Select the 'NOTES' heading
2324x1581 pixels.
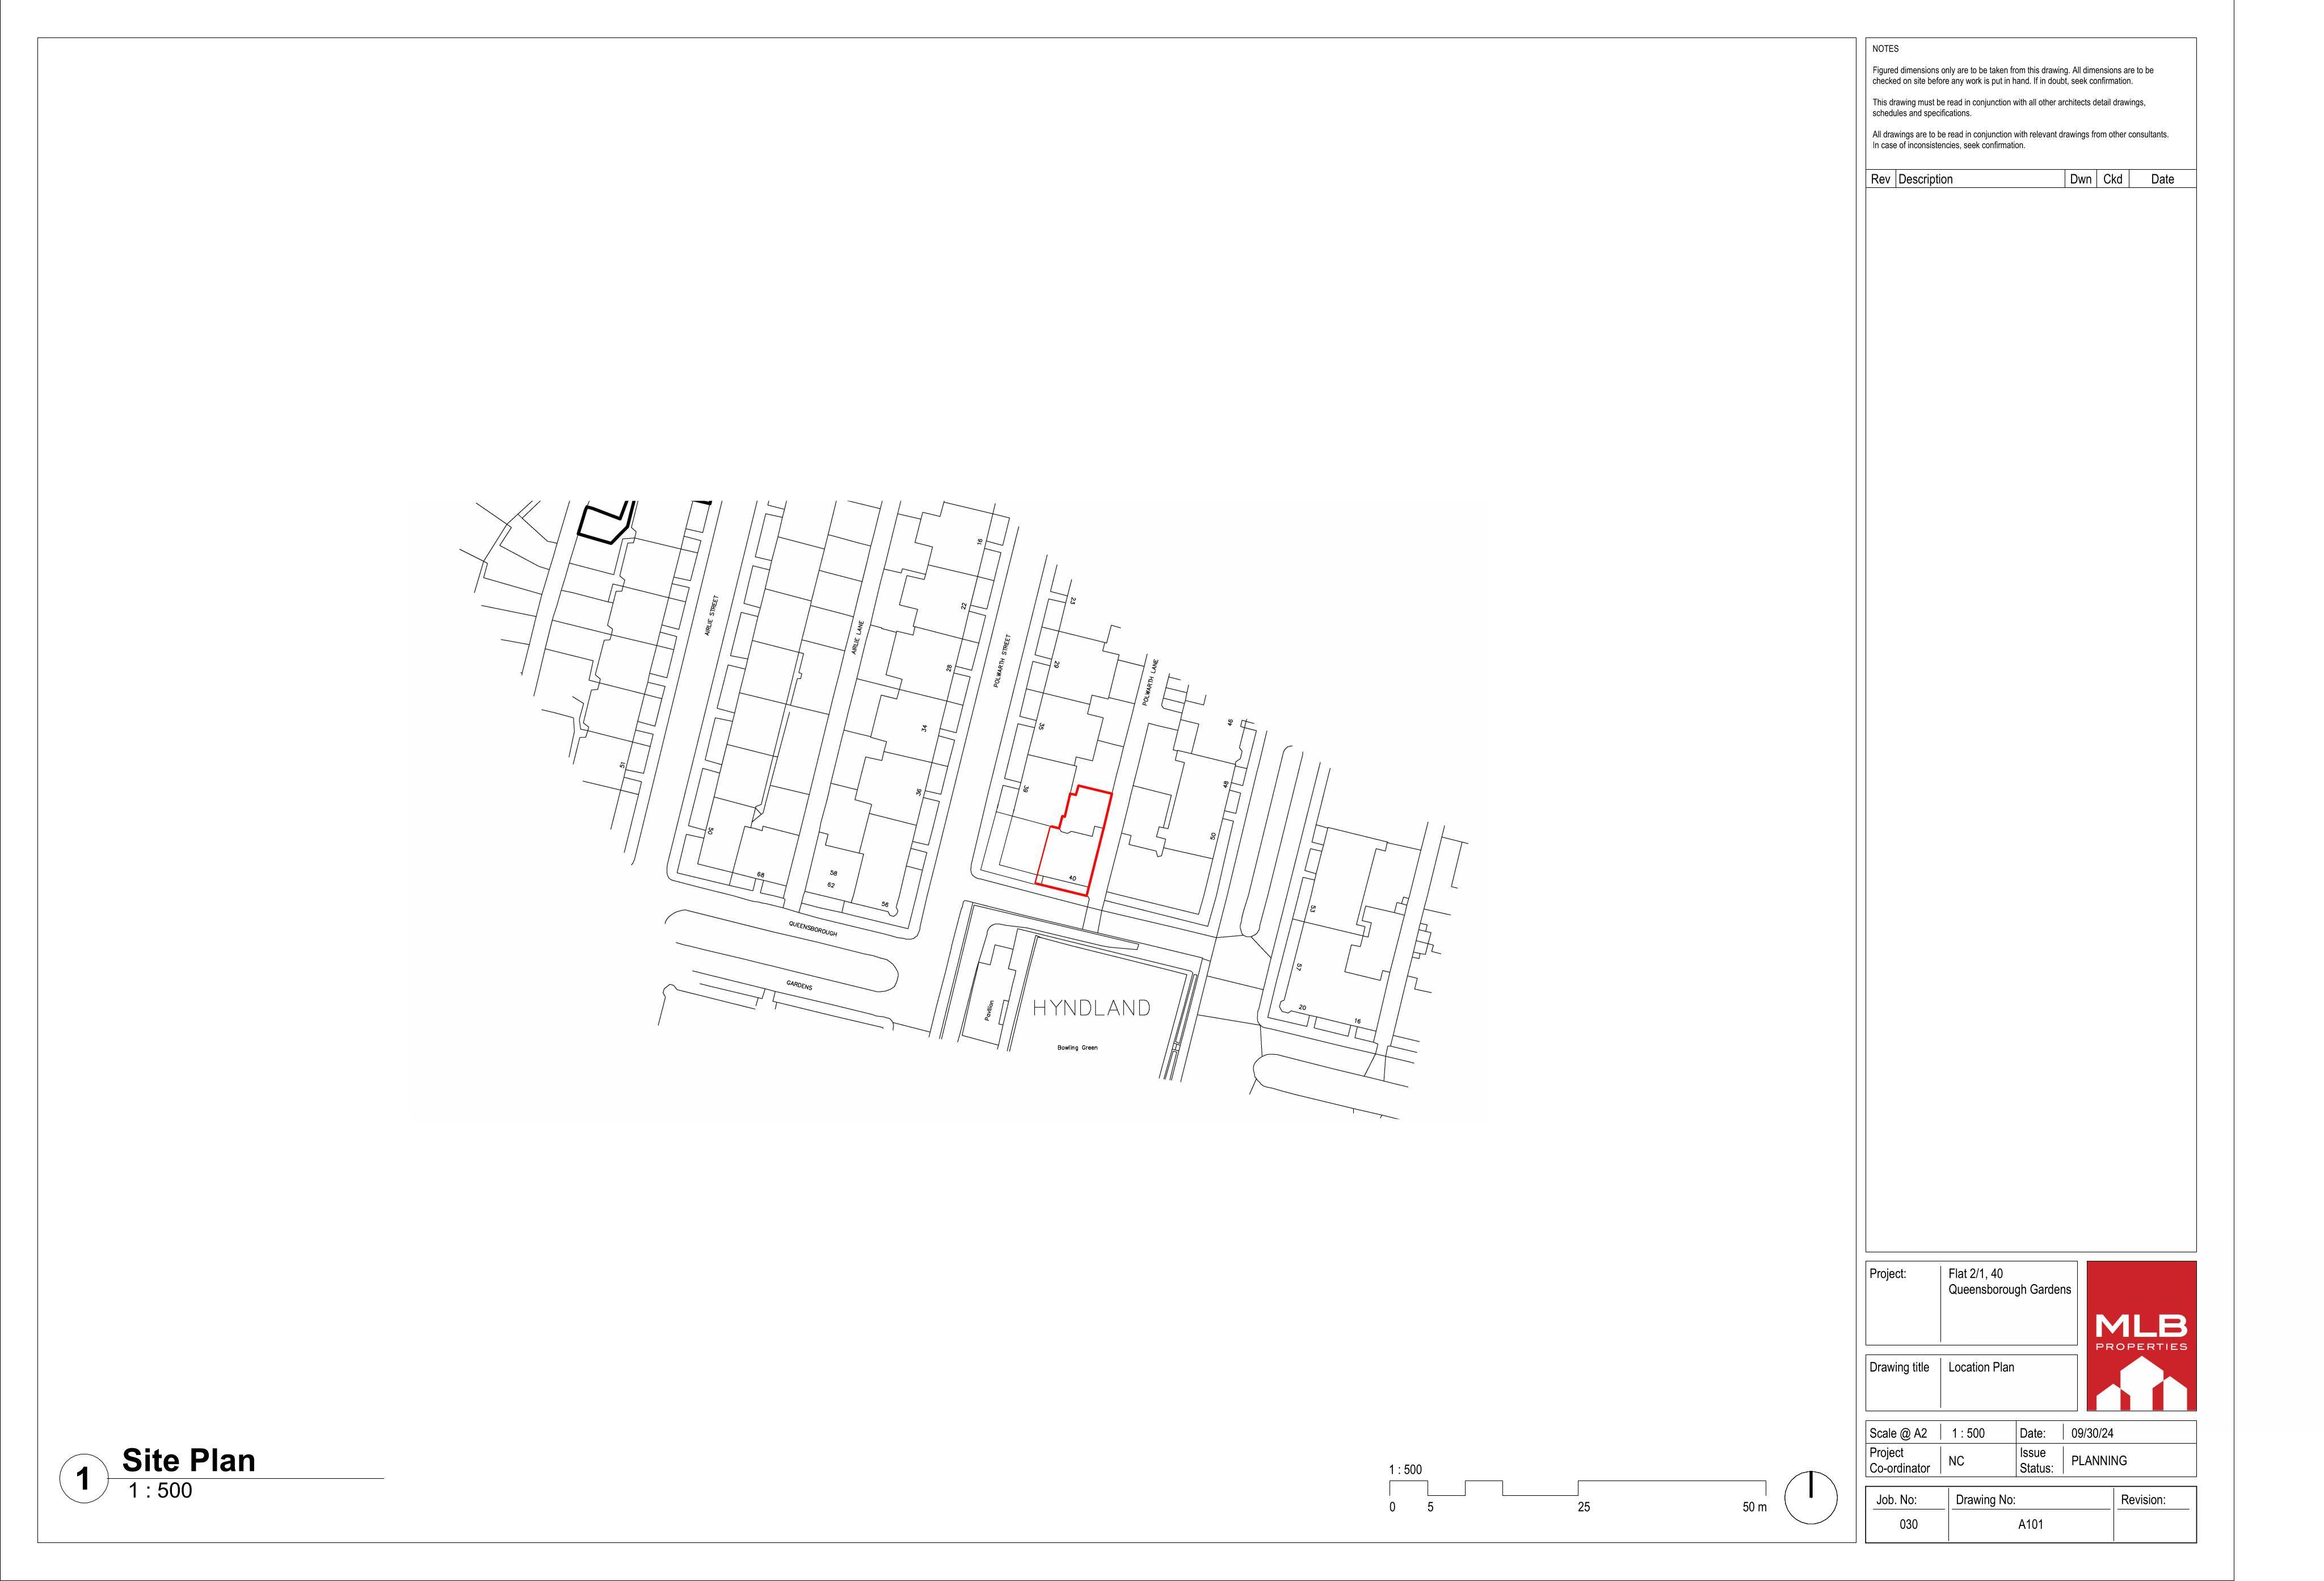tap(1885, 49)
